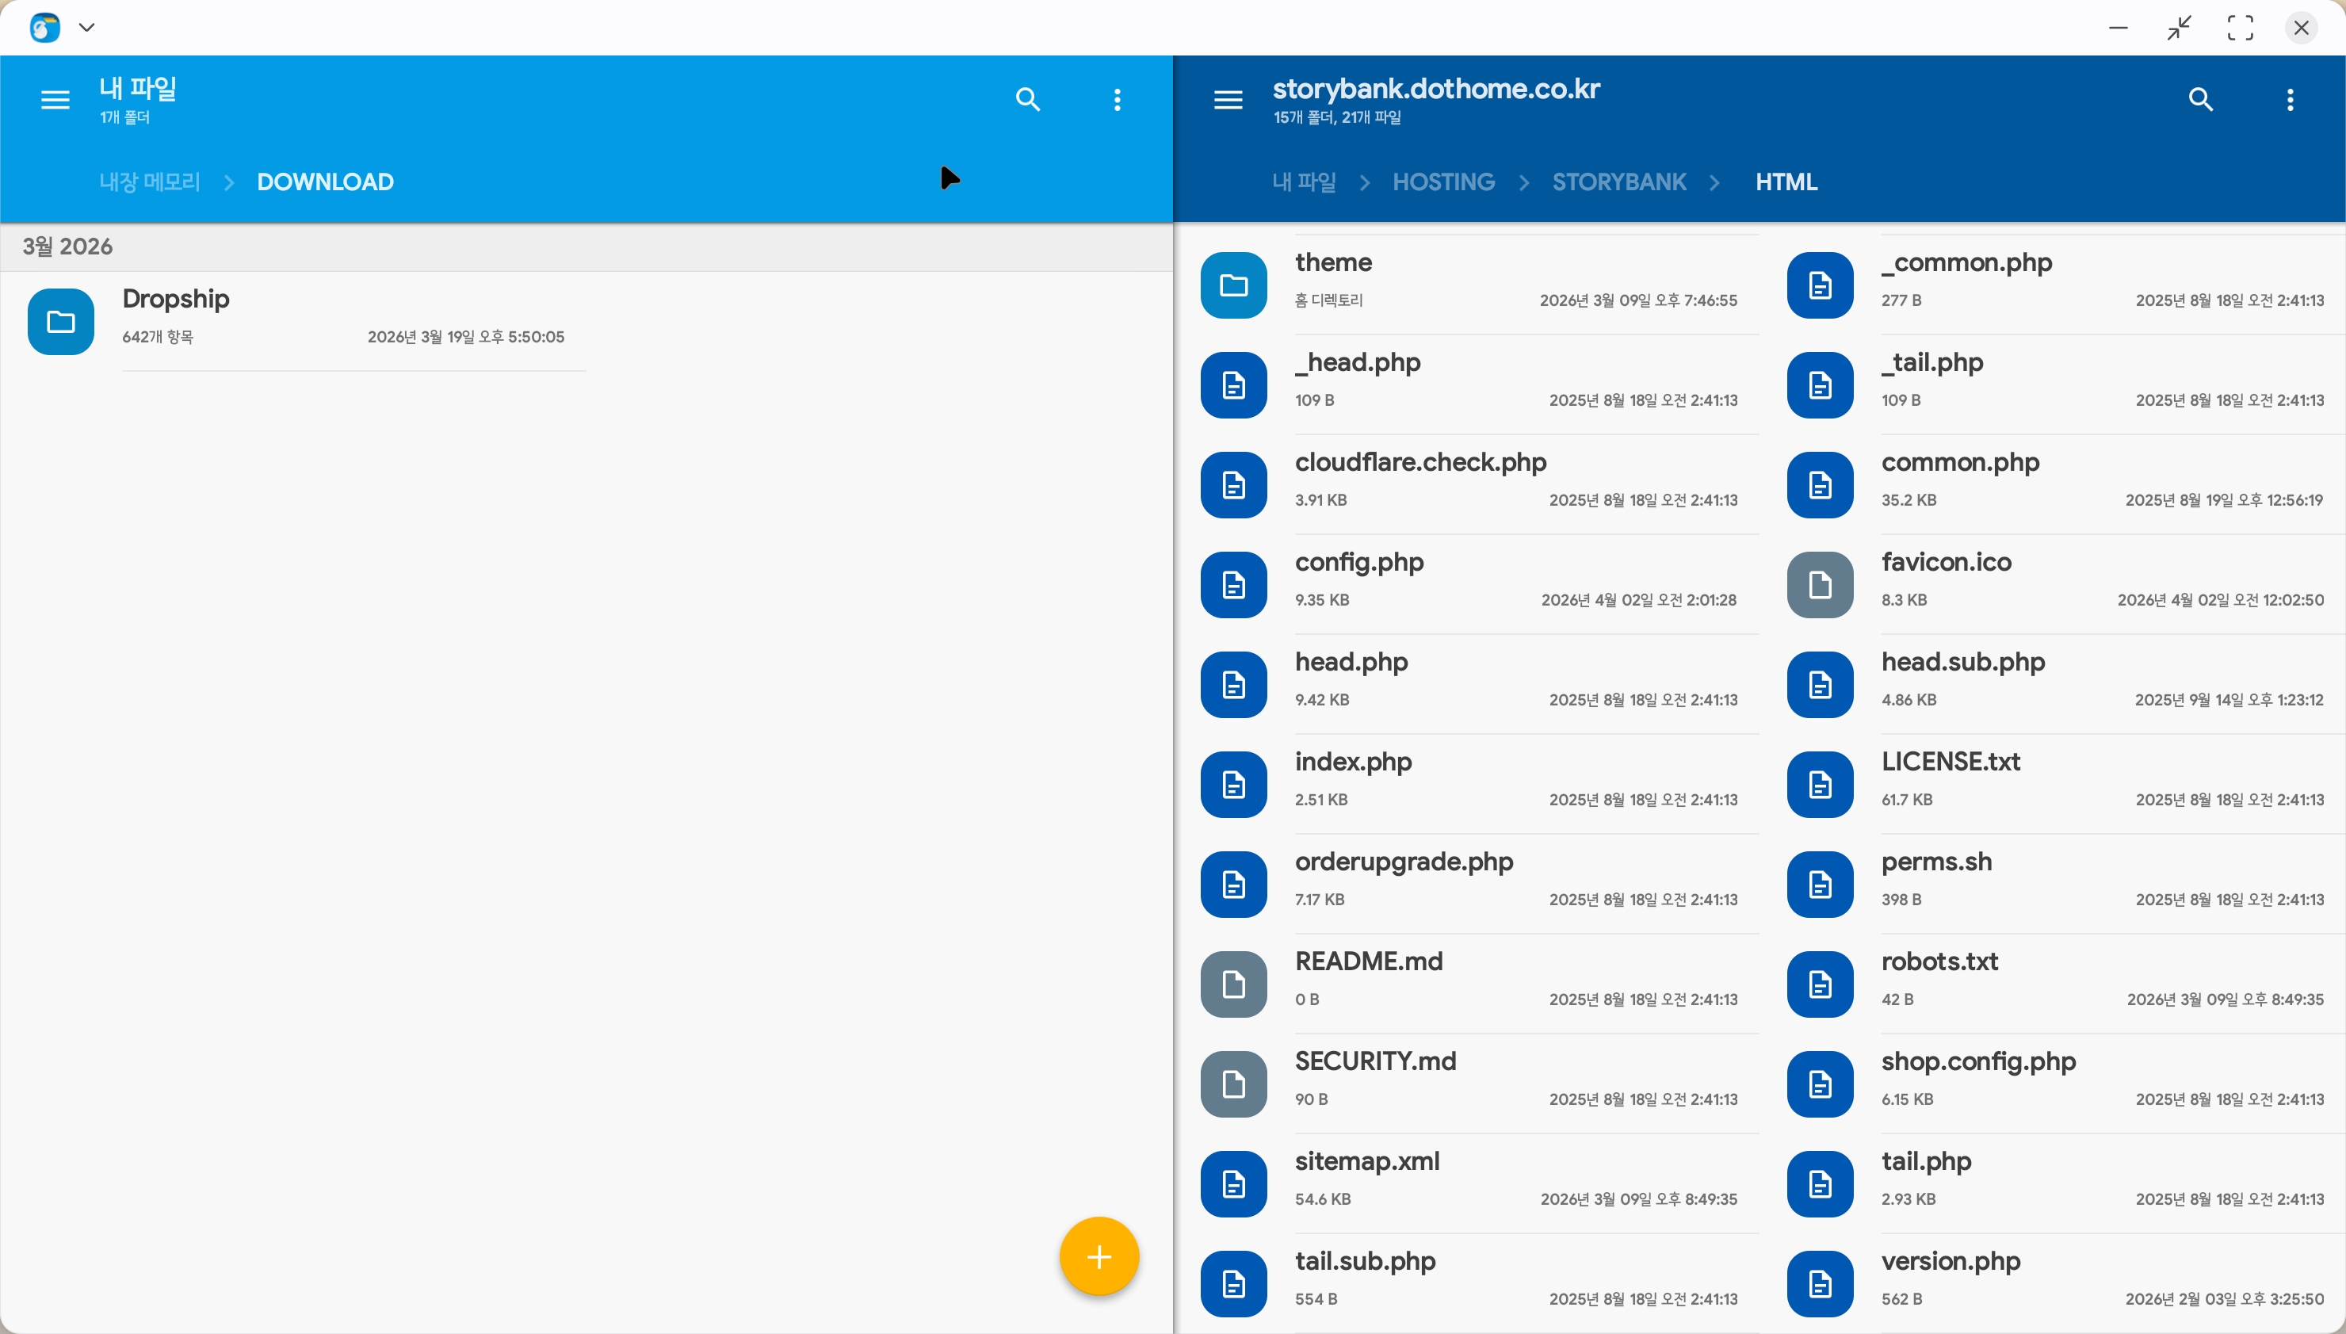Open the Dropship folder

[x=176, y=300]
